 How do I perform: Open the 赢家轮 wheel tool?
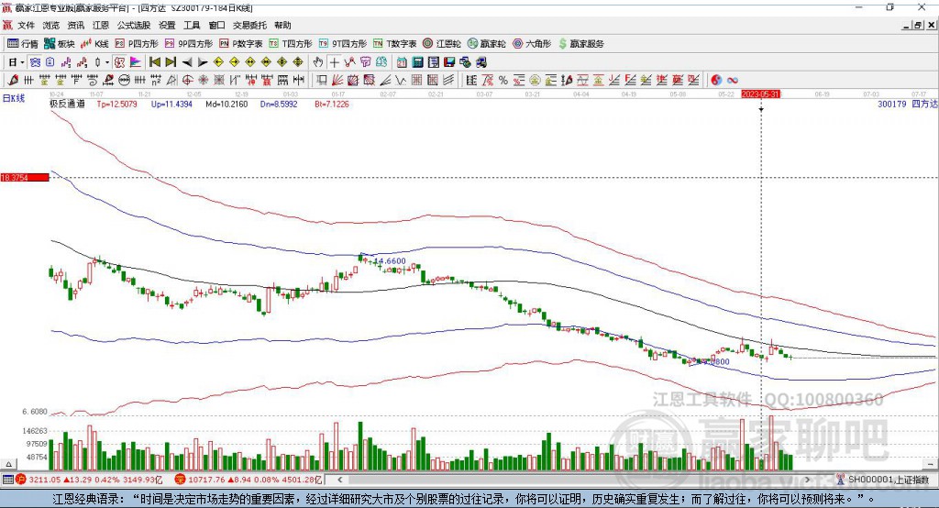(486, 44)
